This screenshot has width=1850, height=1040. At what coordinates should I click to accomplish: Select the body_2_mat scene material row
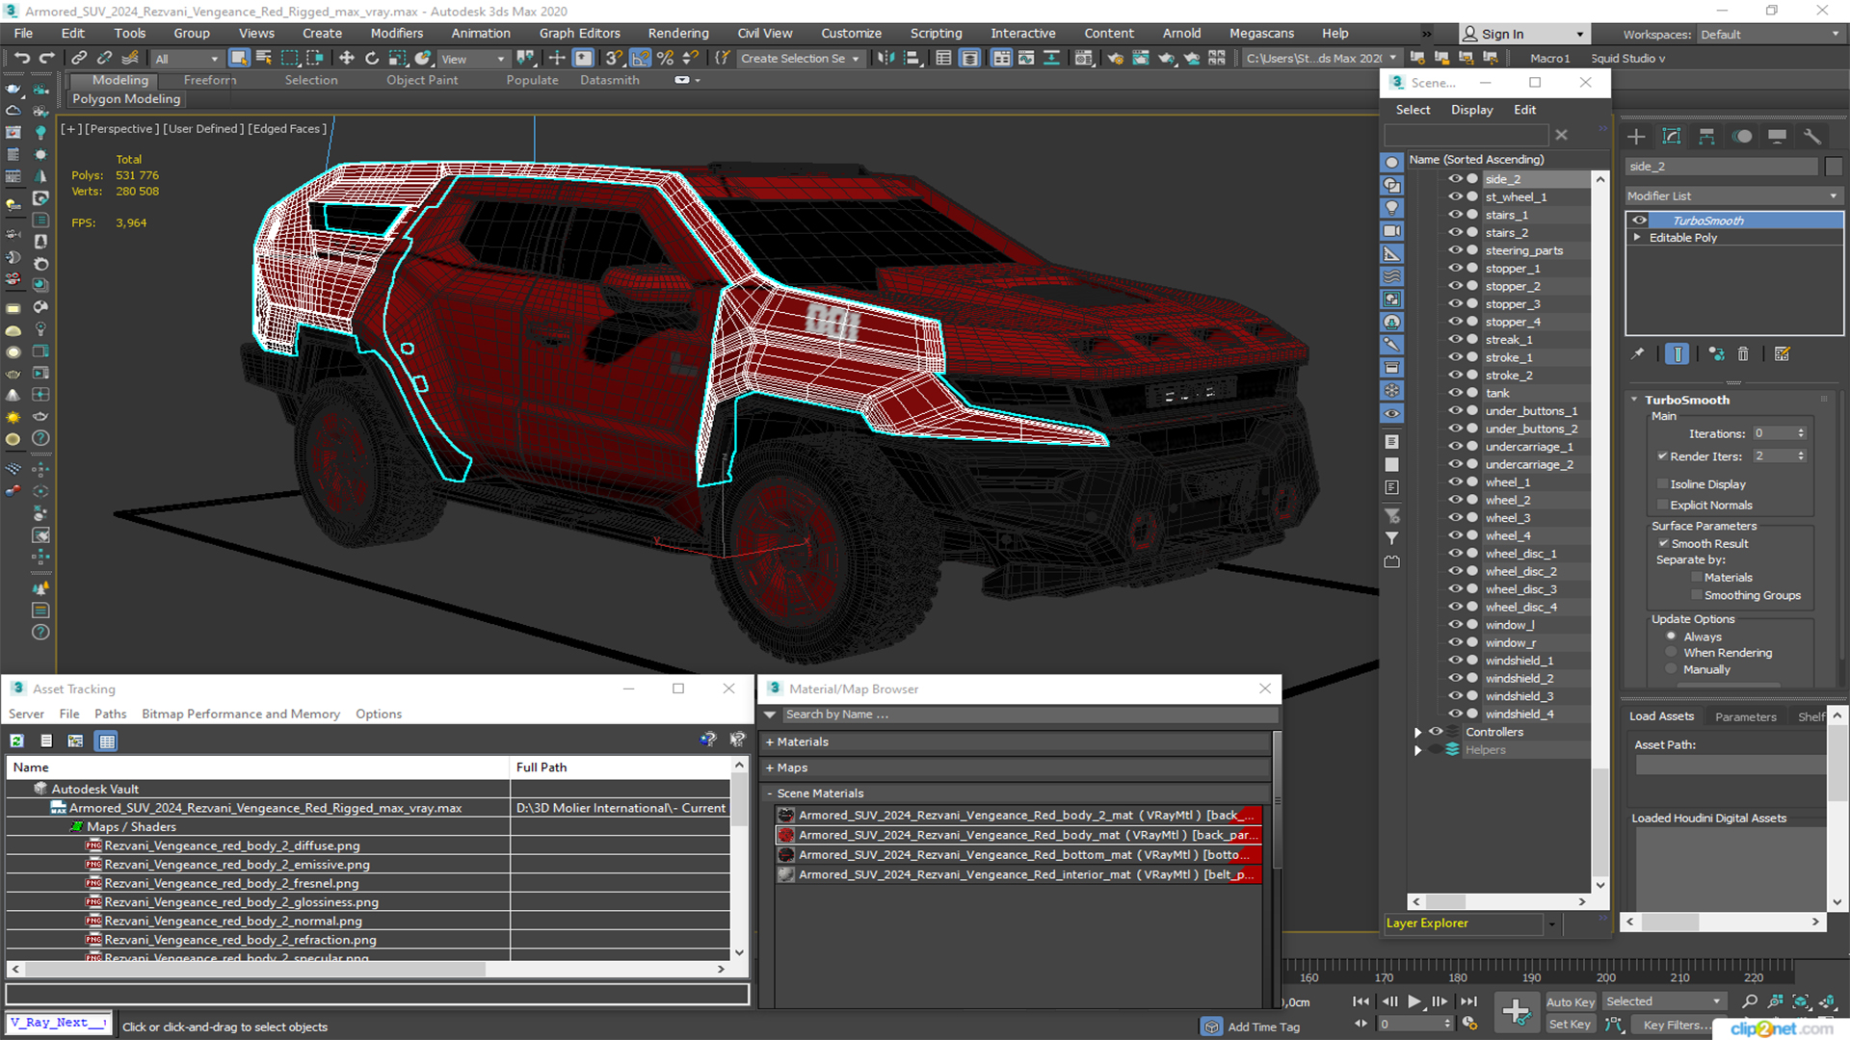[1018, 815]
